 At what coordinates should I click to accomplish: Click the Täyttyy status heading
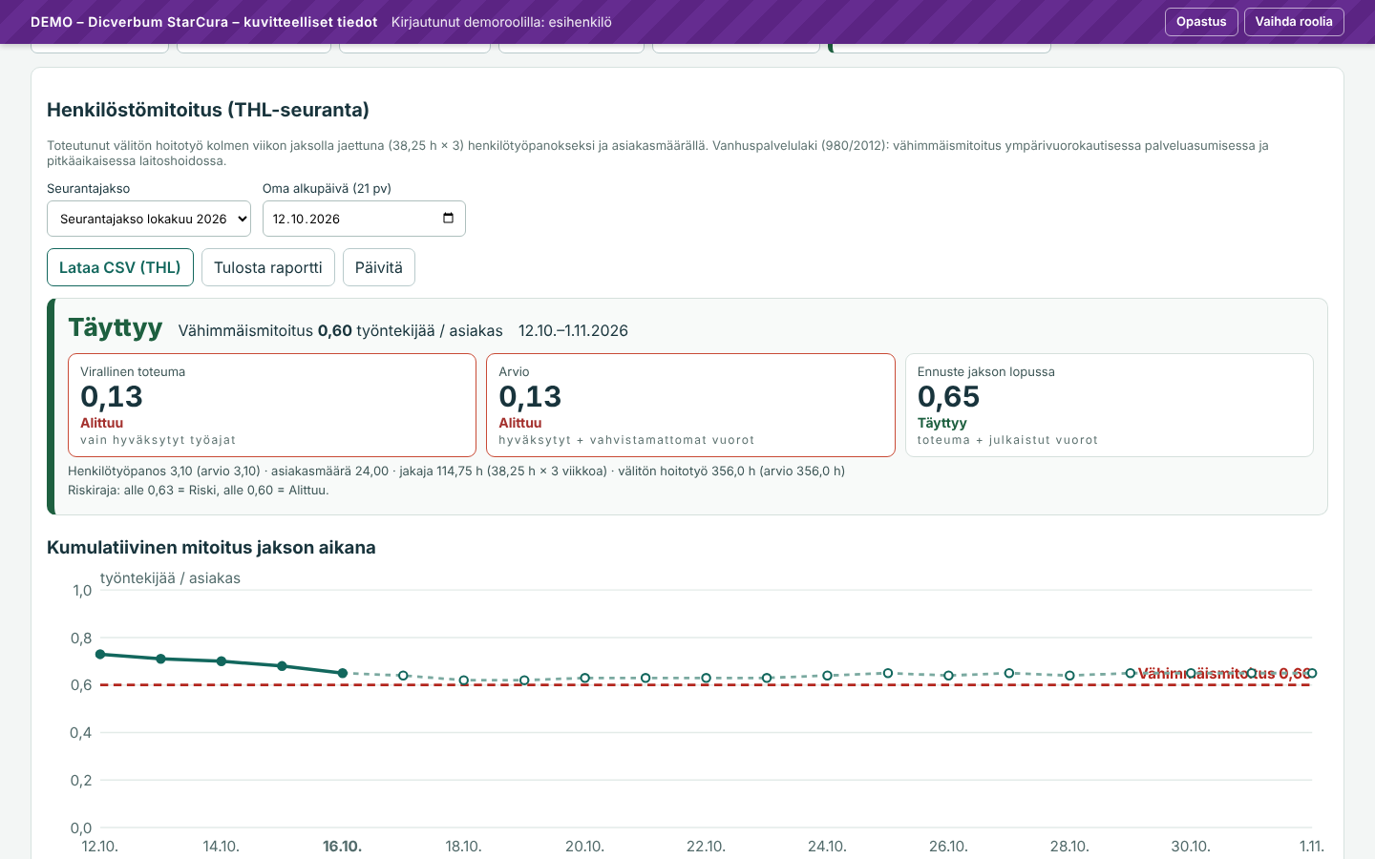(x=116, y=327)
